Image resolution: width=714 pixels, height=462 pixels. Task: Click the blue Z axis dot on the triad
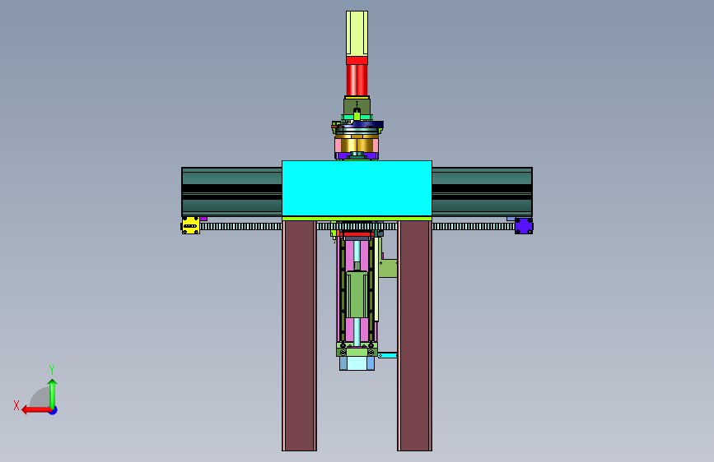pyautogui.click(x=54, y=410)
